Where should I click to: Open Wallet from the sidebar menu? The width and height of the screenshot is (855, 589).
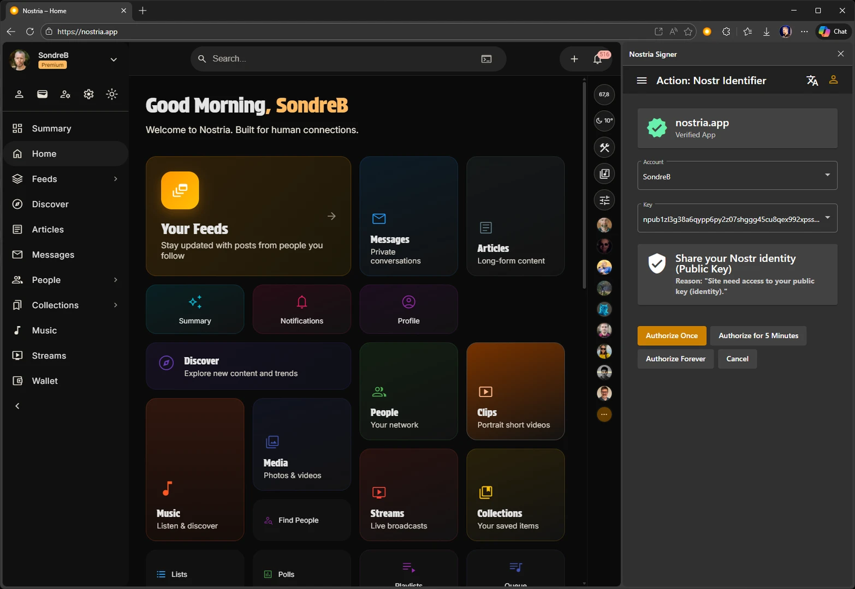click(44, 381)
